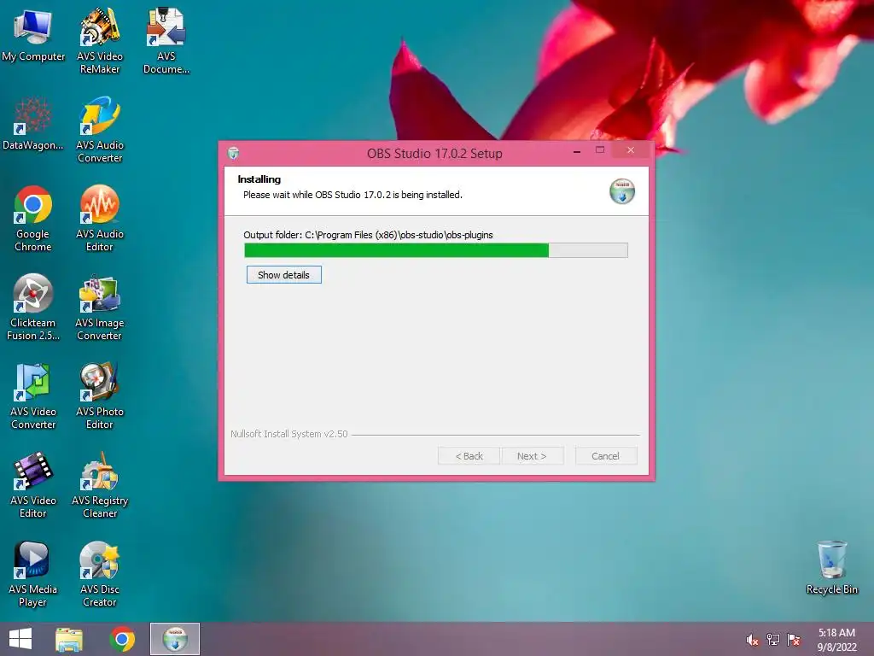
Task: Open the network tray icon
Action: point(773,640)
